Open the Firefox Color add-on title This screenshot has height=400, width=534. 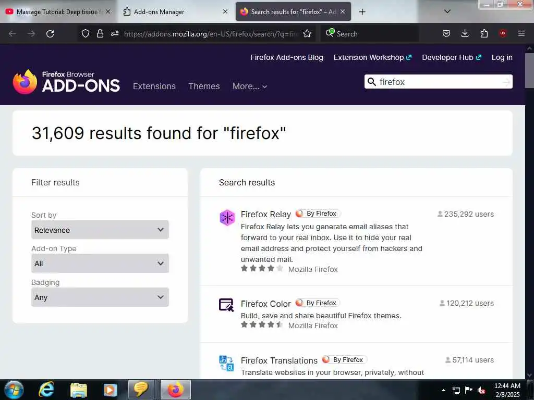point(265,304)
